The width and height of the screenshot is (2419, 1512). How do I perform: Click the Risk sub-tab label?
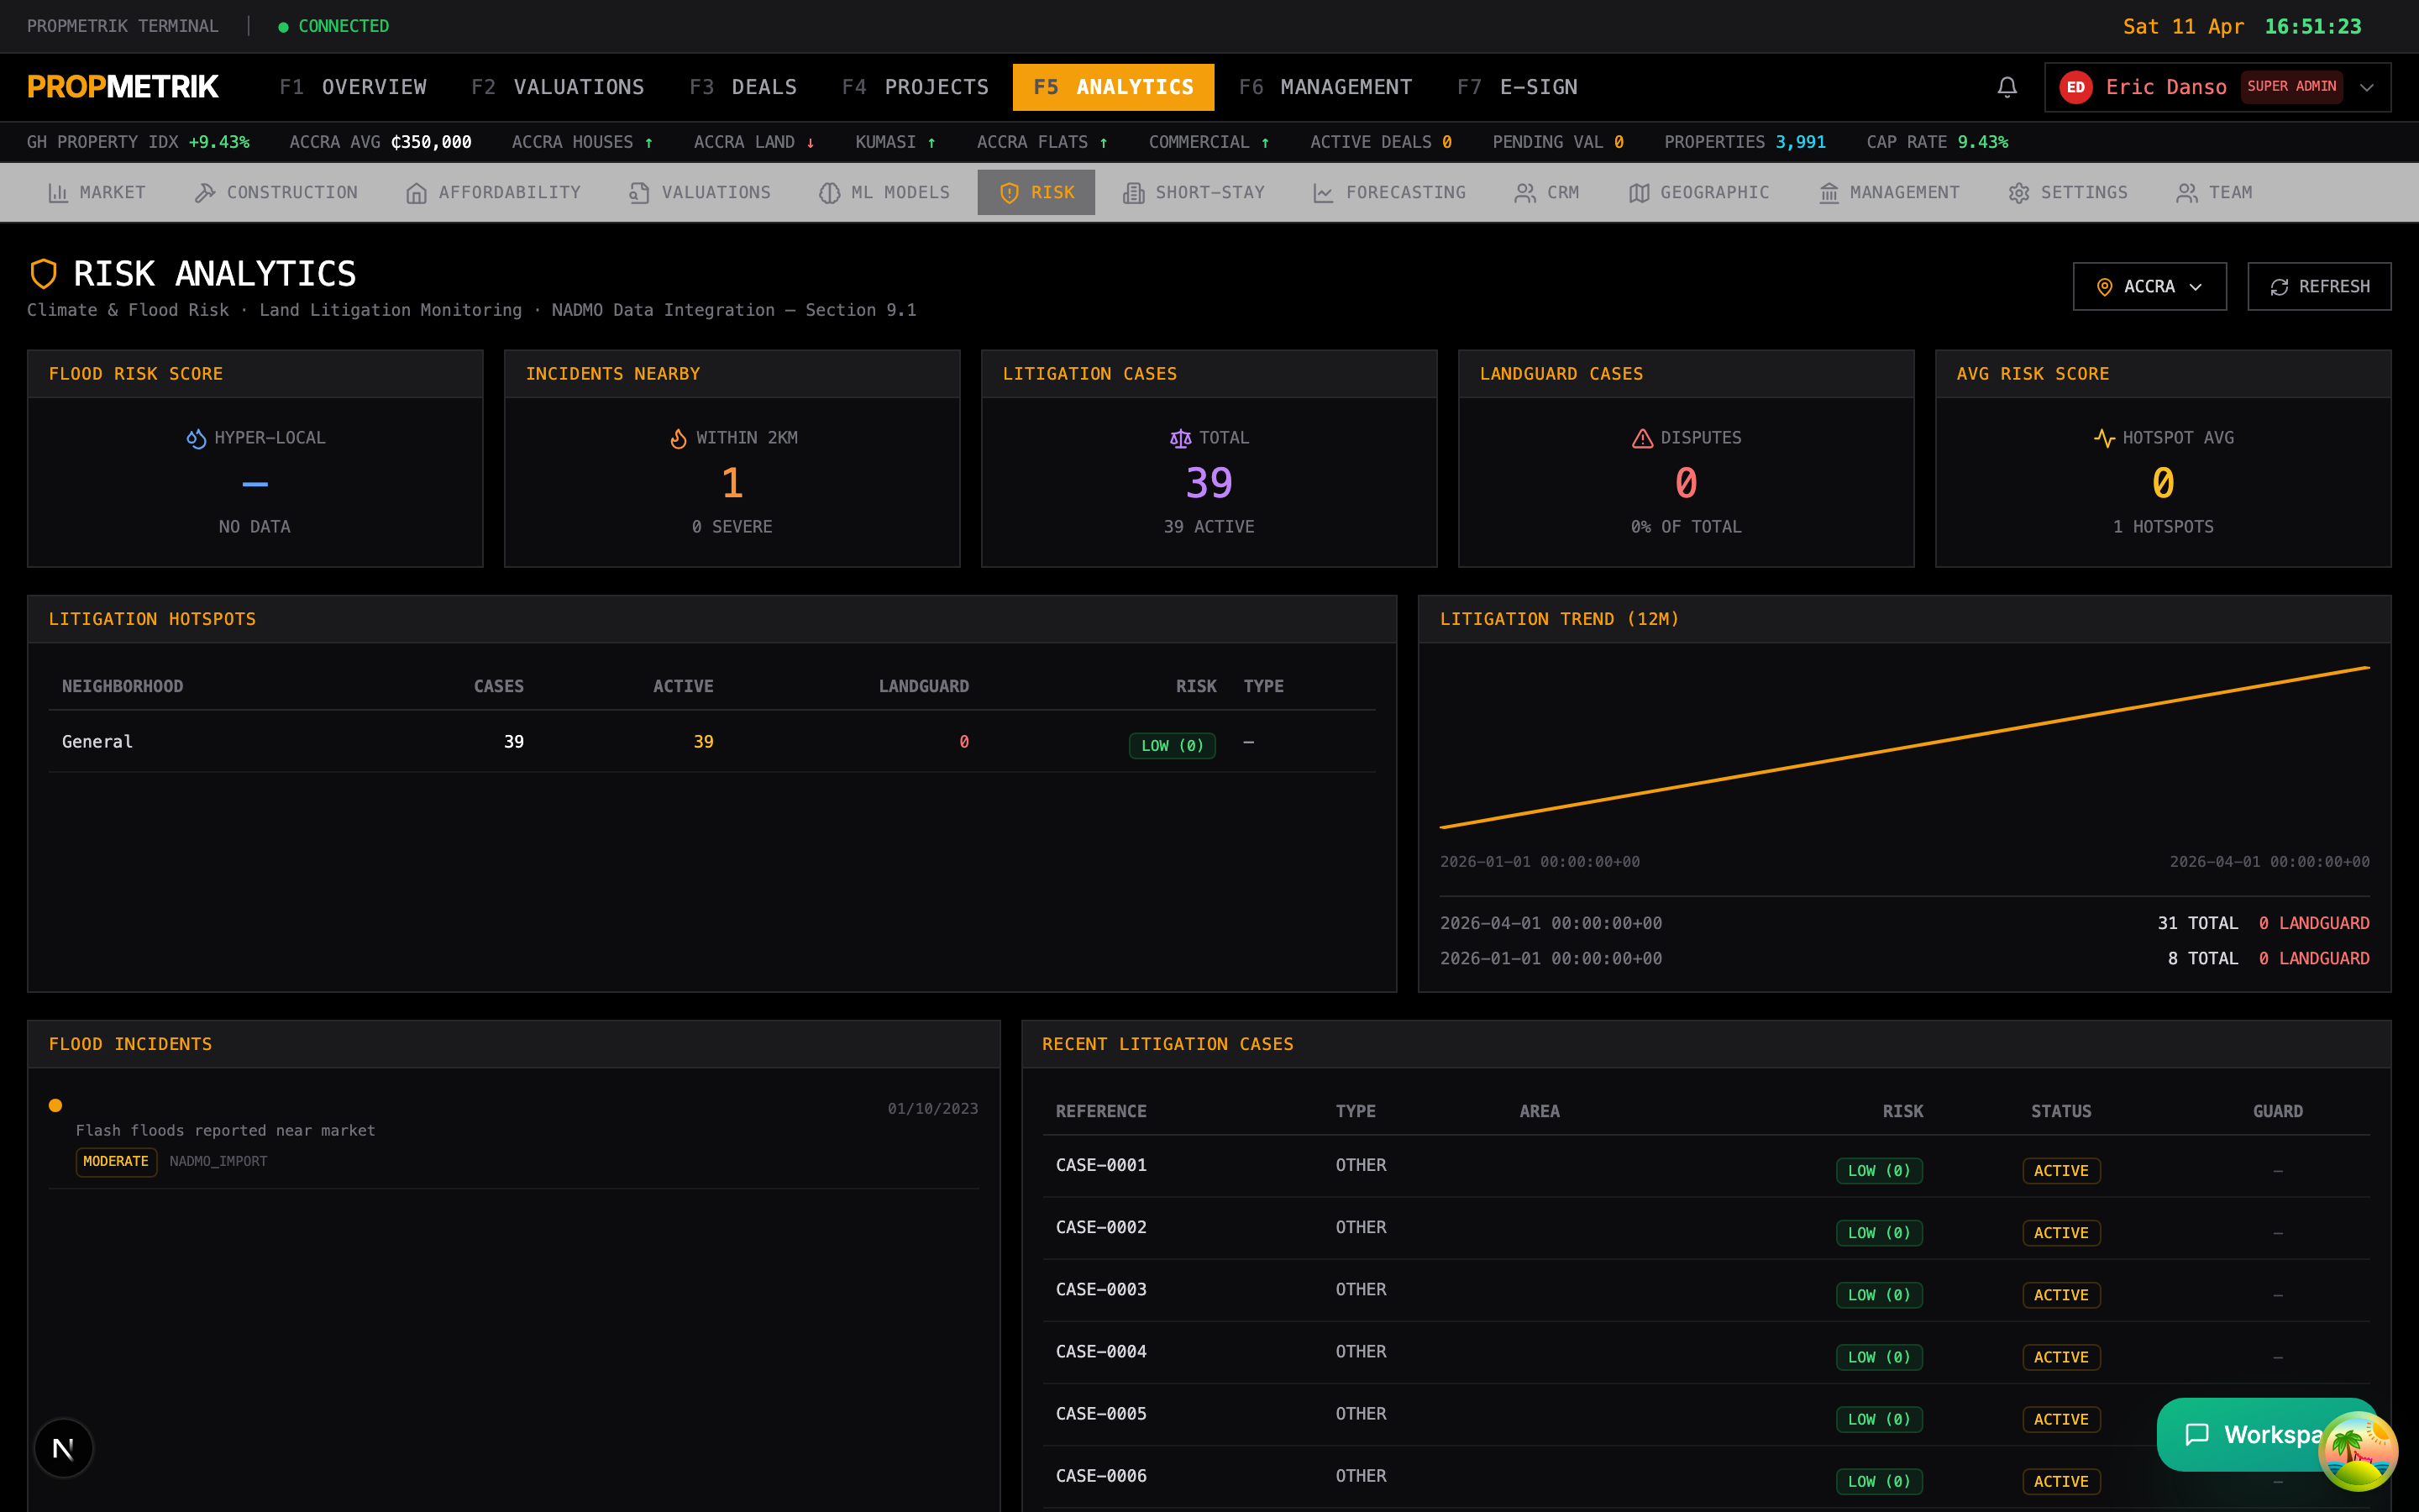tap(1052, 193)
